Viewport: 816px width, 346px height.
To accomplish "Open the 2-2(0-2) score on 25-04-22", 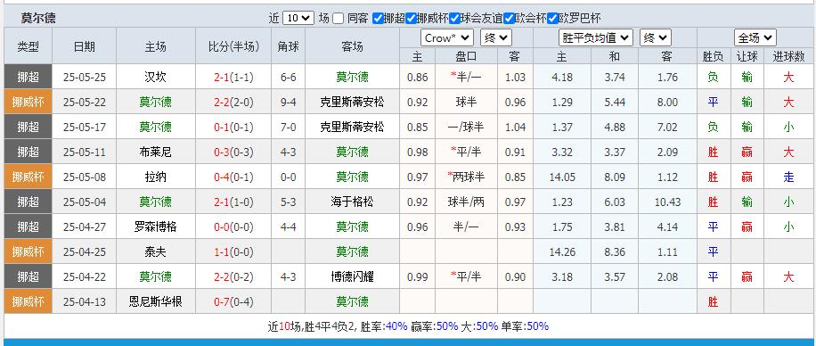I will coord(233,276).
